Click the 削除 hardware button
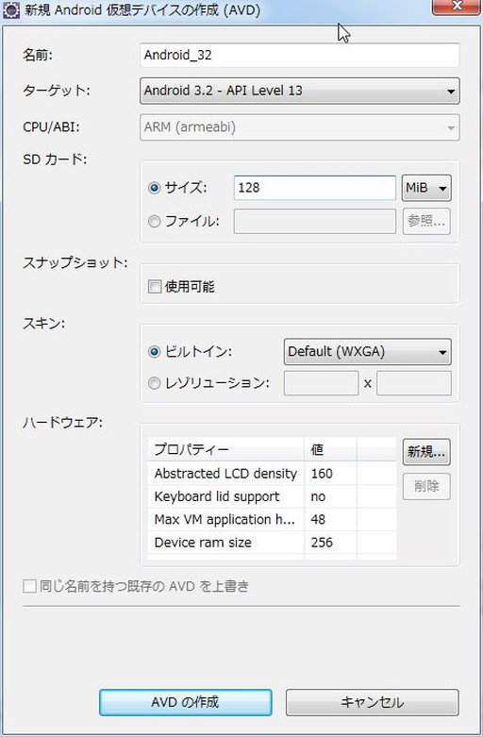Viewport: 483px width, 737px height. [x=426, y=486]
